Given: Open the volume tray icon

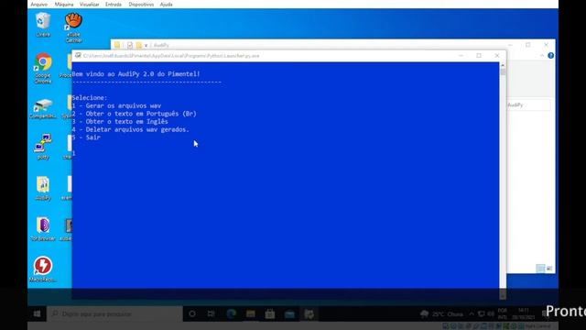Looking at the screenshot, I should click(x=491, y=313).
